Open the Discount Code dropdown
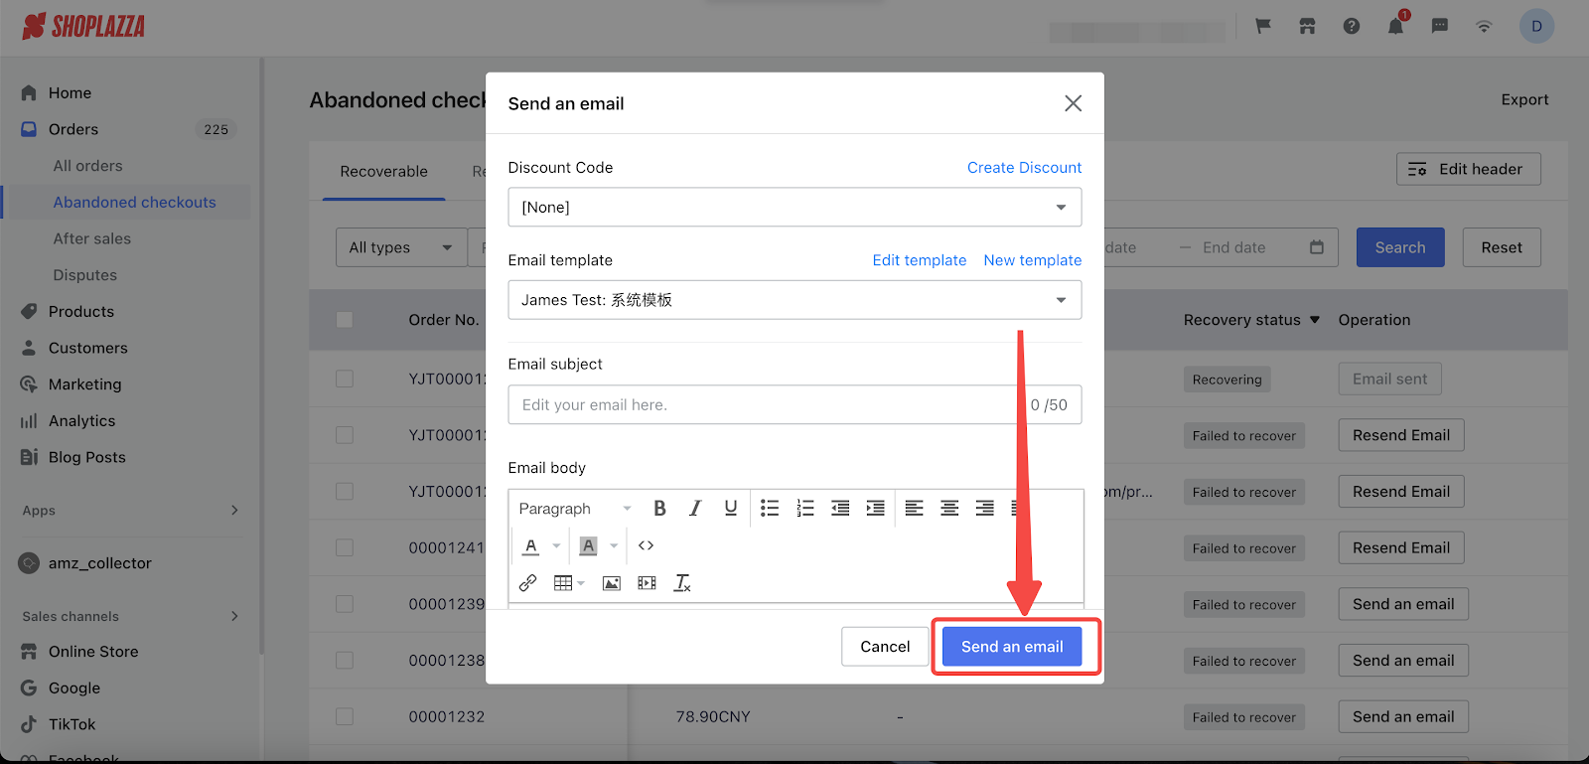 click(x=794, y=208)
